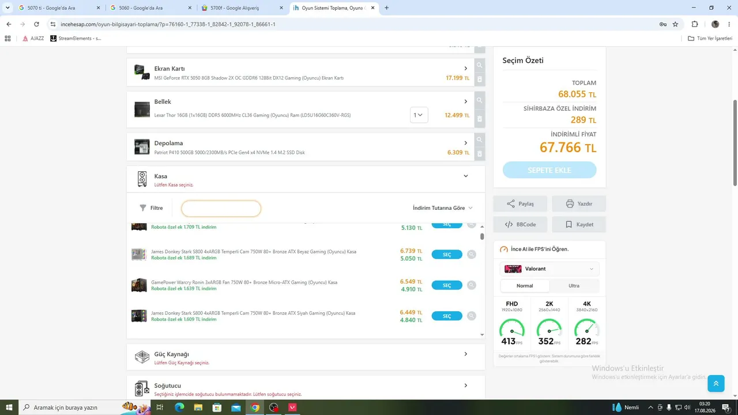This screenshot has width=738, height=415.
Task: Open File Explorer from the taskbar
Action: click(x=198, y=408)
